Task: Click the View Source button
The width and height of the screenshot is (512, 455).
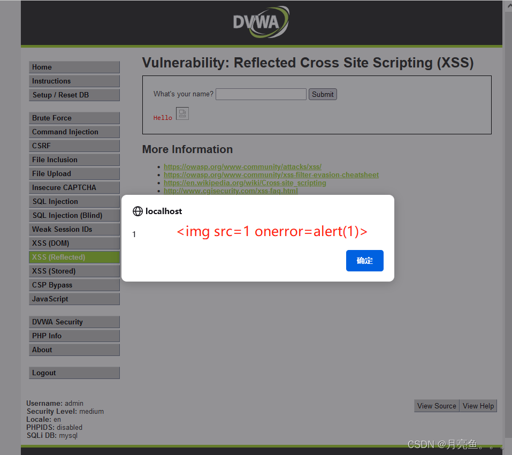Action: coord(437,406)
